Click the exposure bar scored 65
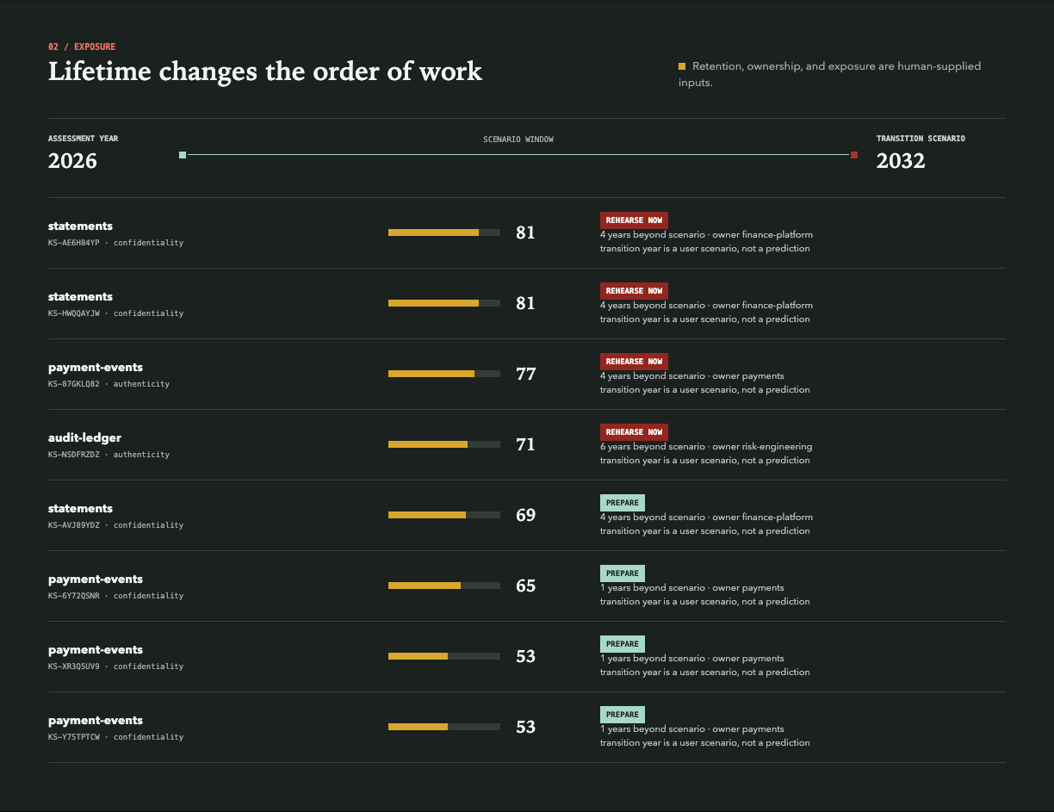The height and width of the screenshot is (812, 1054). [x=444, y=586]
